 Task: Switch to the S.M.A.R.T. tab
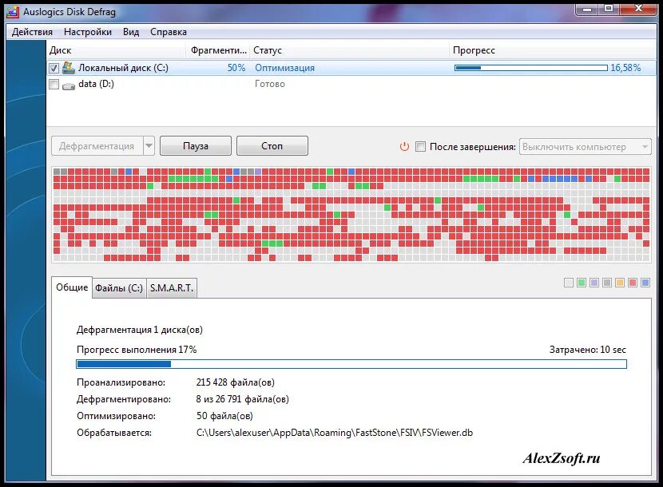(172, 288)
